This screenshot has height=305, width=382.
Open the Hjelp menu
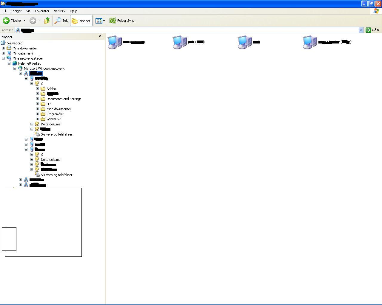(73, 11)
